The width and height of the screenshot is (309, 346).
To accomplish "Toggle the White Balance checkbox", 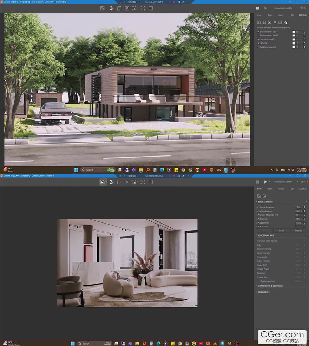I will point(258,211).
